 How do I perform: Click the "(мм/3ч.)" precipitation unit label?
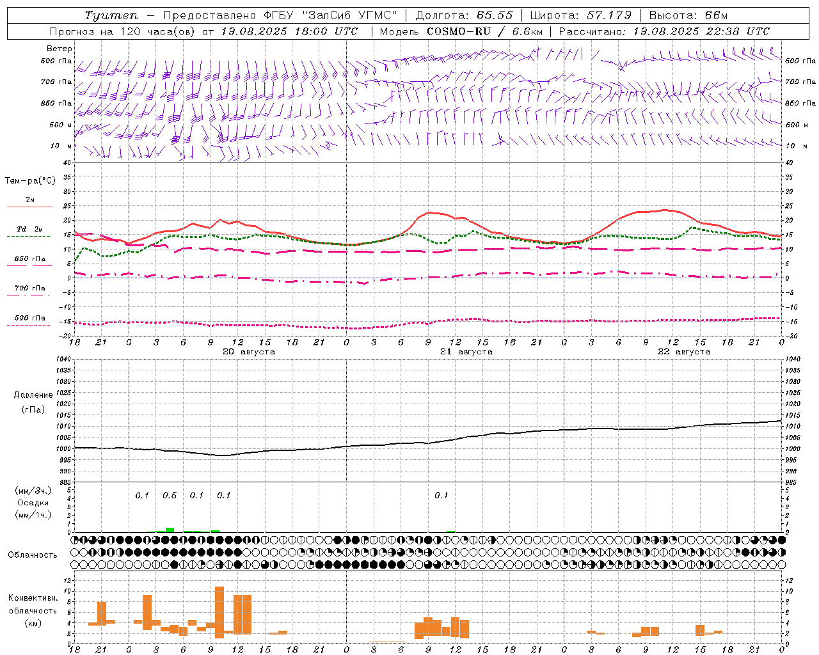33,491
